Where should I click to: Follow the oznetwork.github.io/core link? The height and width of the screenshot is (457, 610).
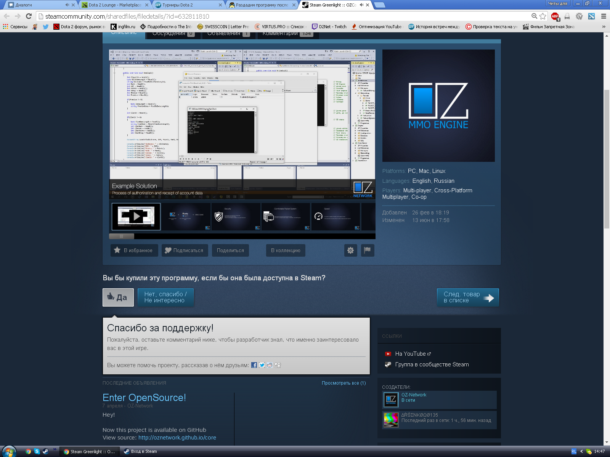pyautogui.click(x=177, y=438)
